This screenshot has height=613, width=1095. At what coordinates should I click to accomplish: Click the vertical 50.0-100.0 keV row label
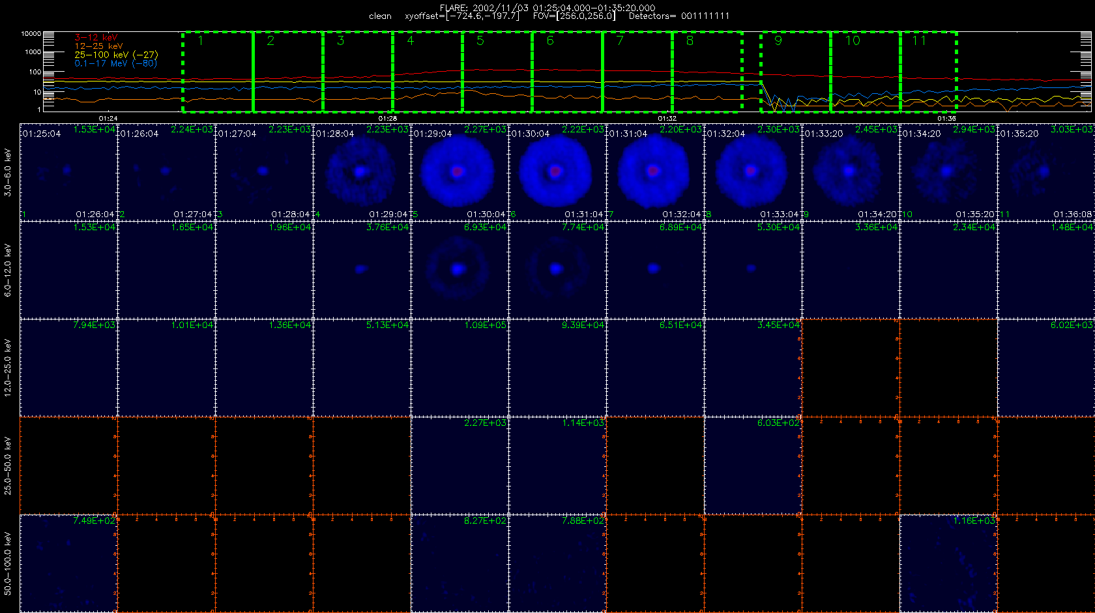[8, 563]
